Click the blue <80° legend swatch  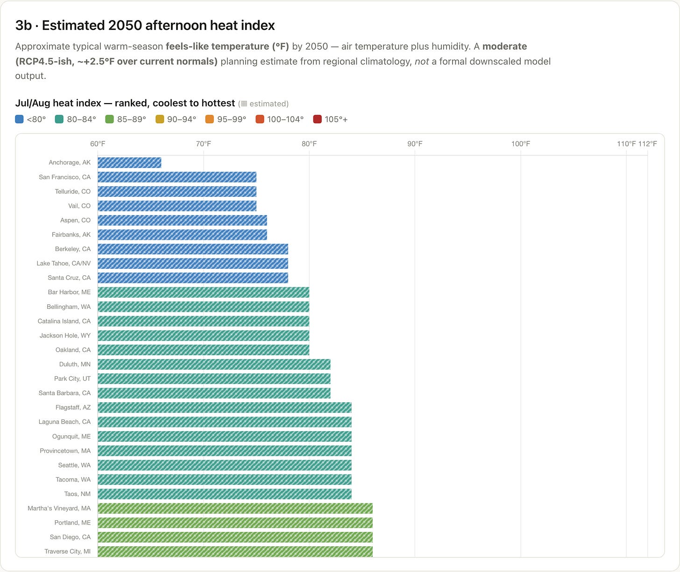click(x=19, y=119)
